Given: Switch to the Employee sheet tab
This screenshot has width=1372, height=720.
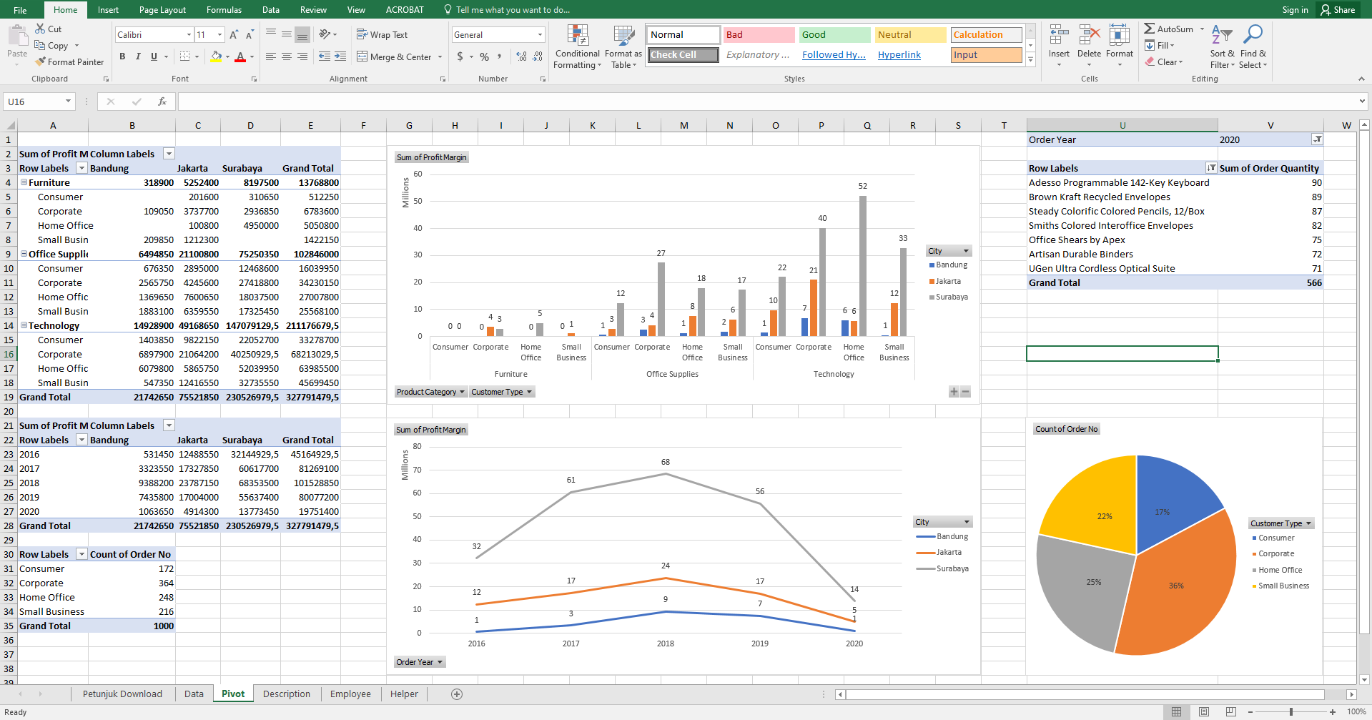Looking at the screenshot, I should point(350,694).
